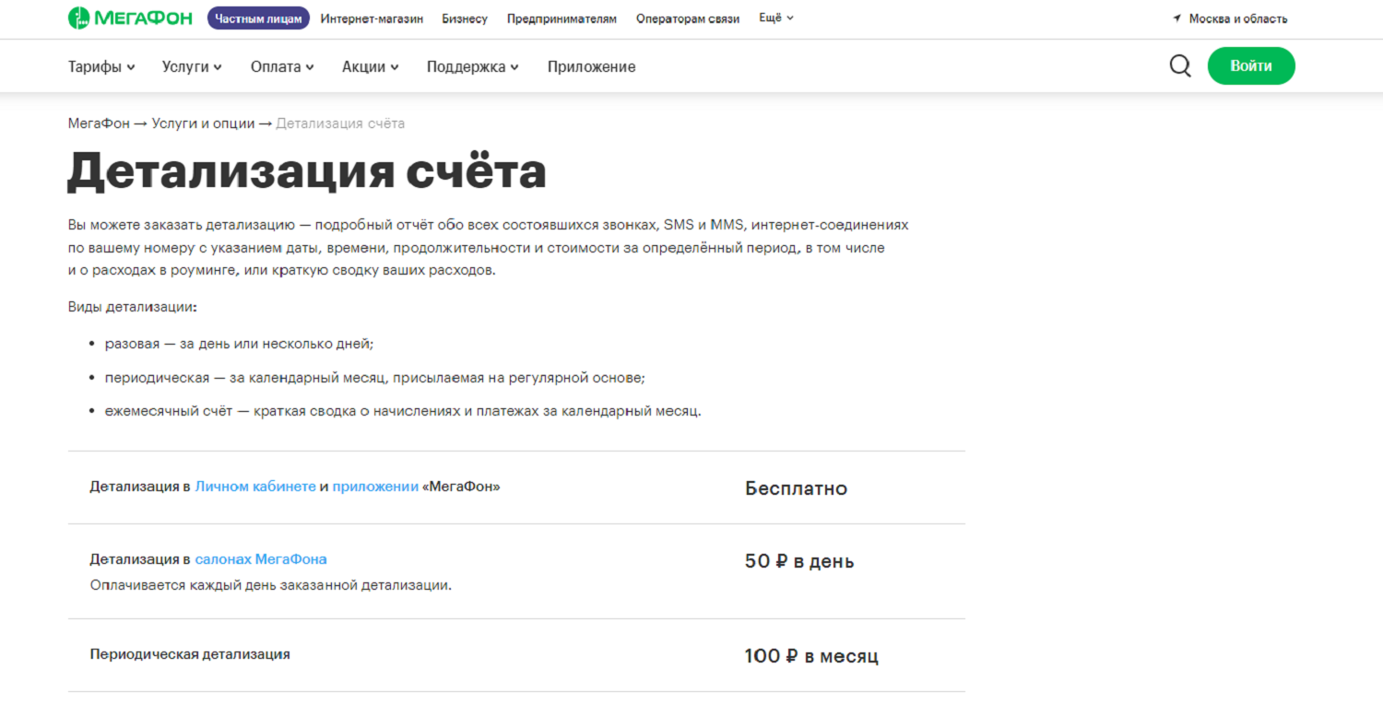Screen dimensions: 1383x704
Task: Click the Детализация счёта page heading
Action: pos(307,171)
